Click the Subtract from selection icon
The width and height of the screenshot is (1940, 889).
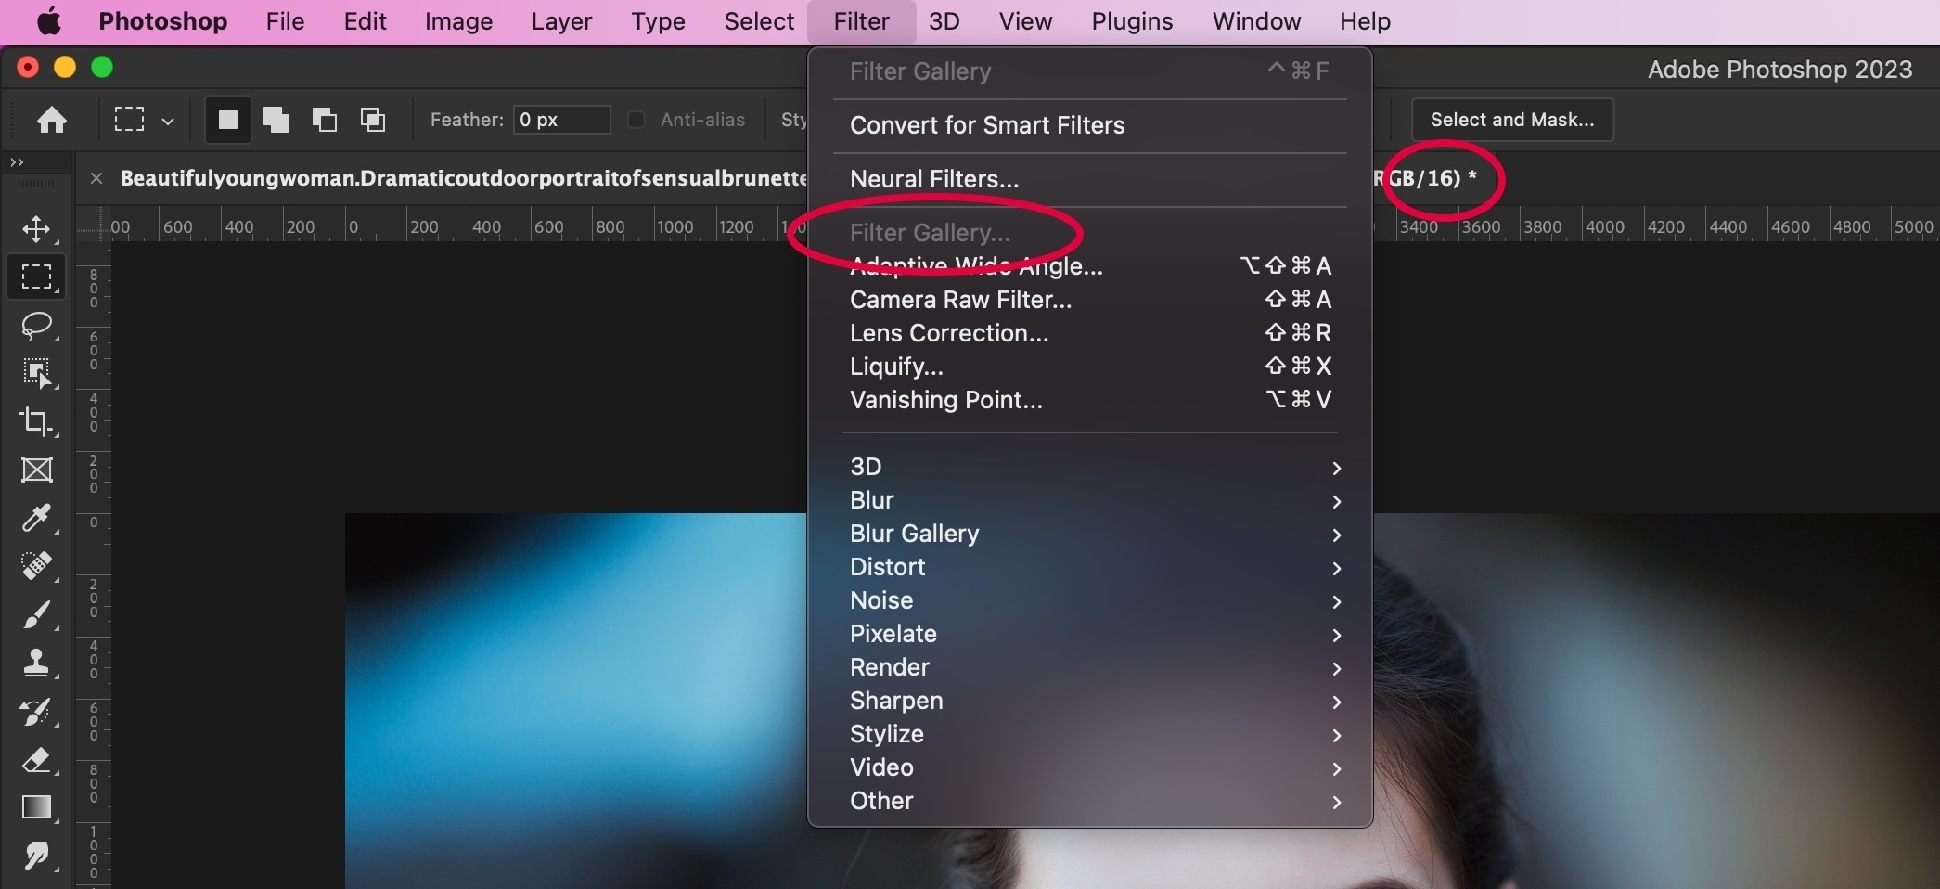coord(324,120)
